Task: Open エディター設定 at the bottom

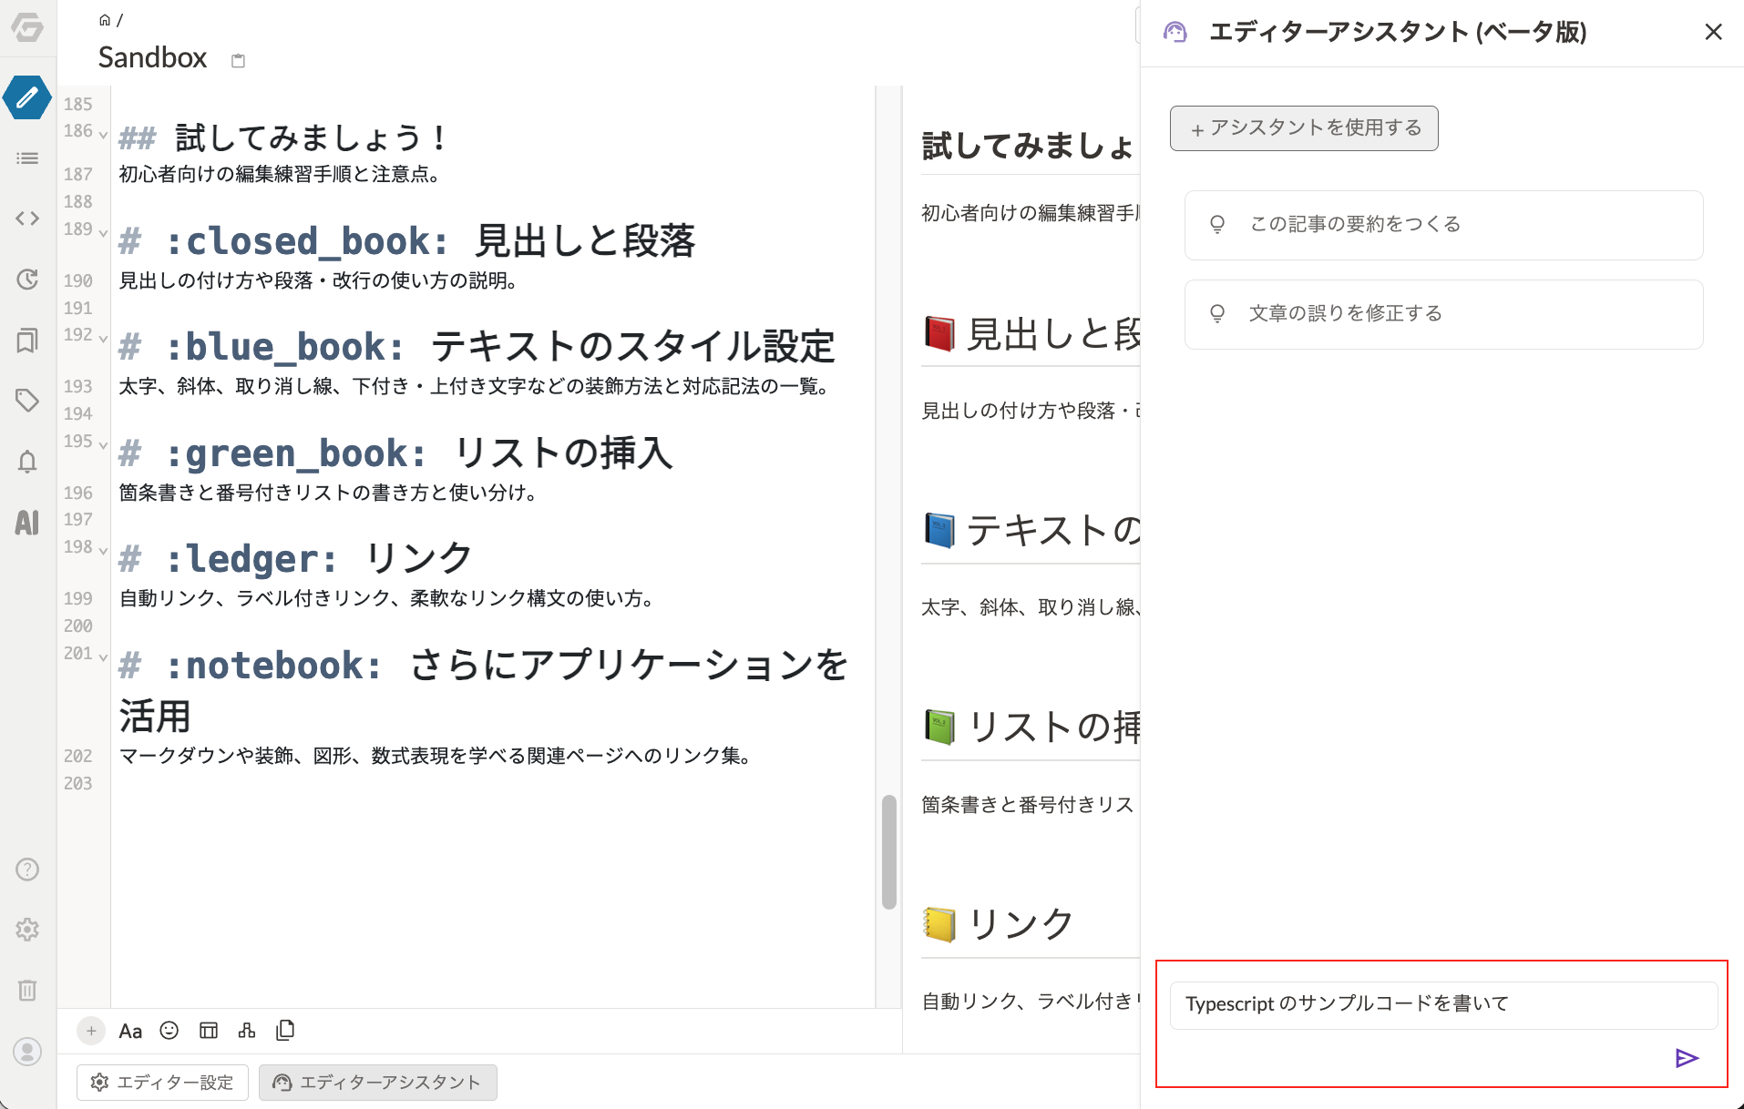Action: [x=162, y=1083]
